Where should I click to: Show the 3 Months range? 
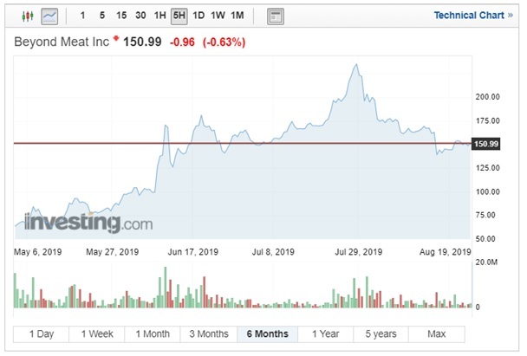(x=208, y=333)
